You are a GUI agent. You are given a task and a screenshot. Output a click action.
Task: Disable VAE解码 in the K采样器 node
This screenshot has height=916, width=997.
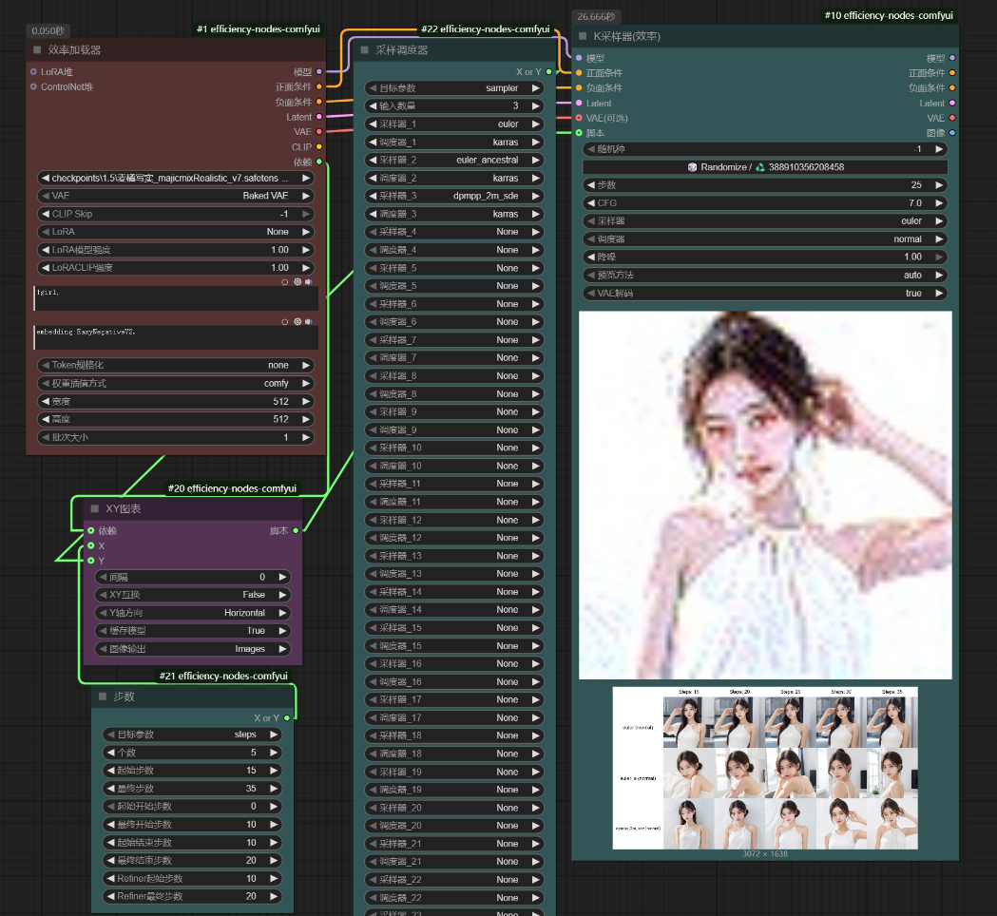click(x=763, y=293)
